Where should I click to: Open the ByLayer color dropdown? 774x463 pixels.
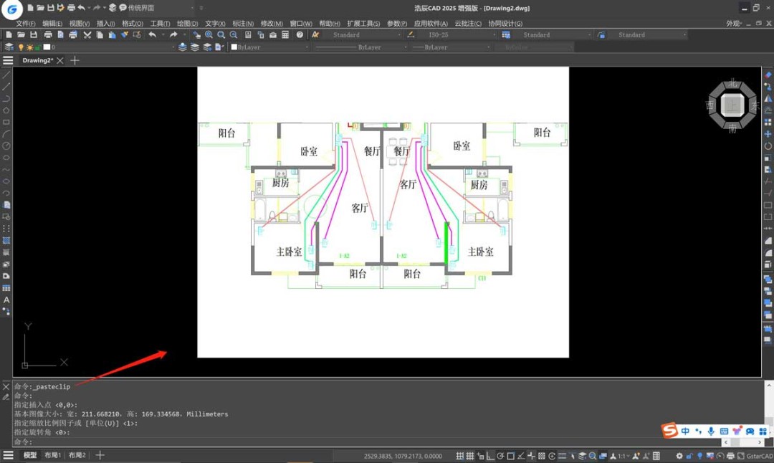click(x=307, y=47)
